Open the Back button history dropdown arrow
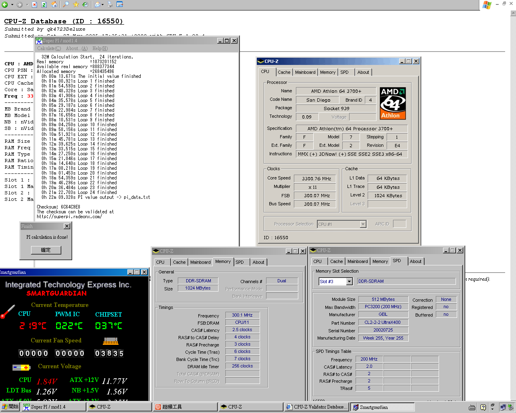The image size is (516, 413). pos(12,5)
